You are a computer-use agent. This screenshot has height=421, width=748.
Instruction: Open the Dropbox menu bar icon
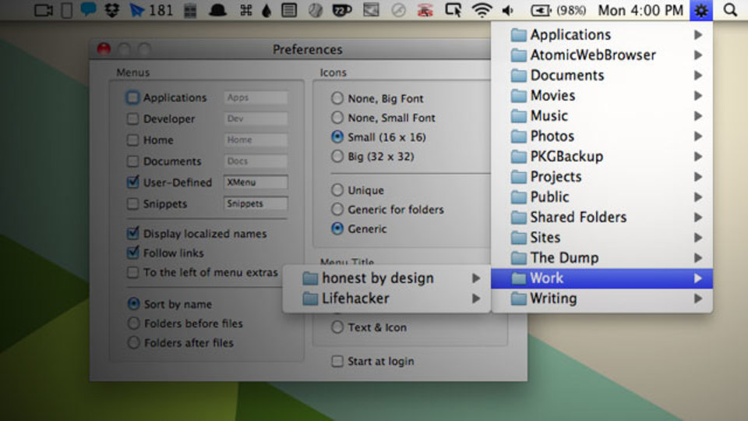point(111,10)
